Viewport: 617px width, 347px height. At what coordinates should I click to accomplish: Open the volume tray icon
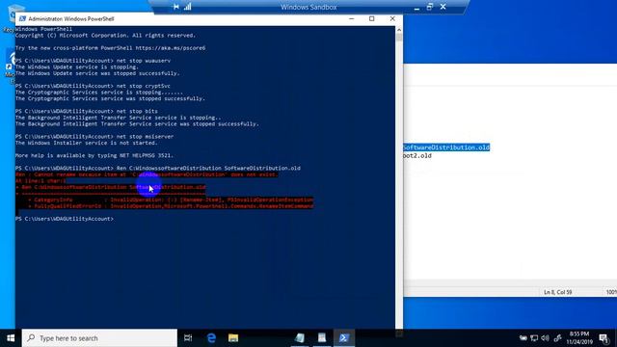(x=545, y=338)
